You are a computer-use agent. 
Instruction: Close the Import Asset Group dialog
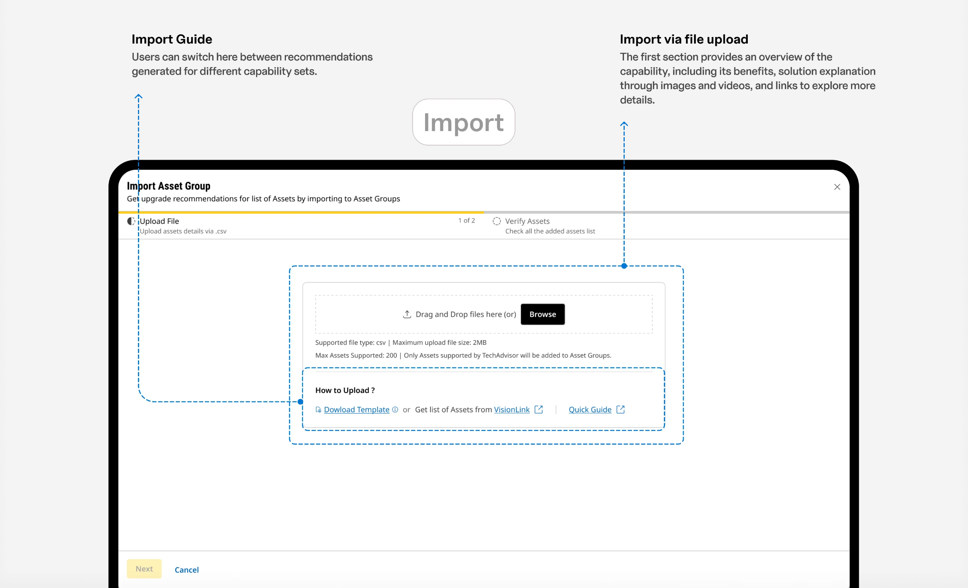pyautogui.click(x=837, y=187)
